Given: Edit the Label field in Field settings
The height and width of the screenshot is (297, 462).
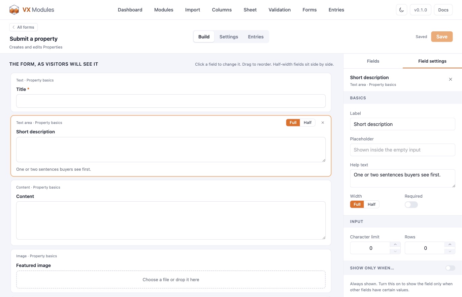Looking at the screenshot, I should pos(403,124).
